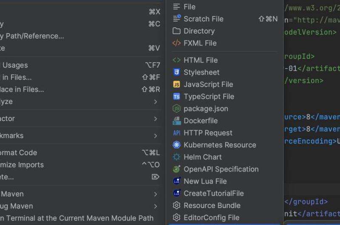Click the FXML File icon
This screenshot has height=225, width=340.
pos(177,43)
